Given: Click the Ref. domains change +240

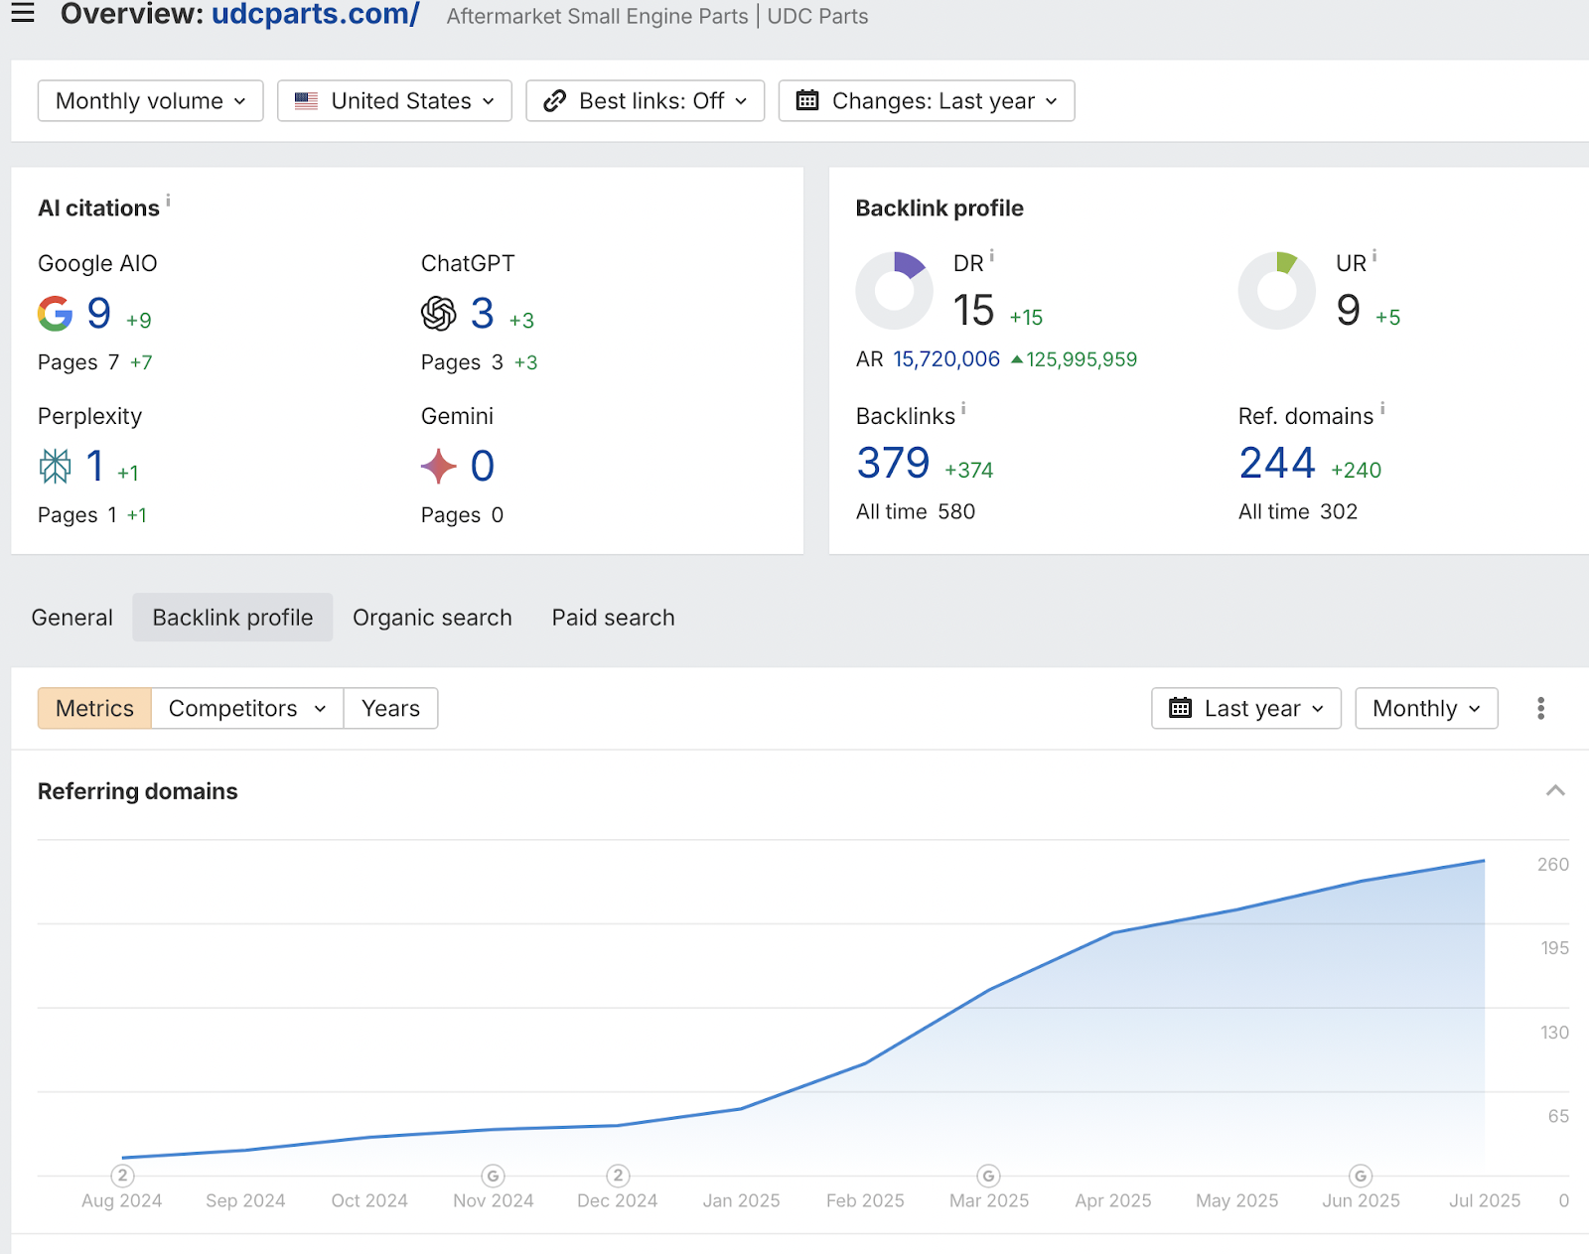Looking at the screenshot, I should click(1357, 471).
